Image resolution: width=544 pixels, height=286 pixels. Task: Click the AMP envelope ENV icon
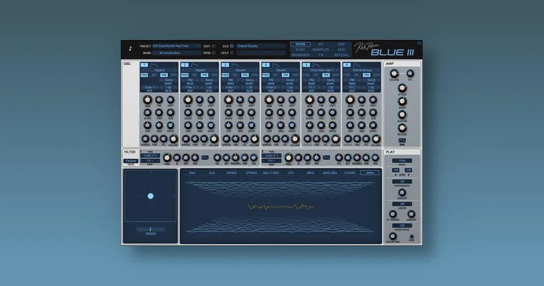point(402,140)
